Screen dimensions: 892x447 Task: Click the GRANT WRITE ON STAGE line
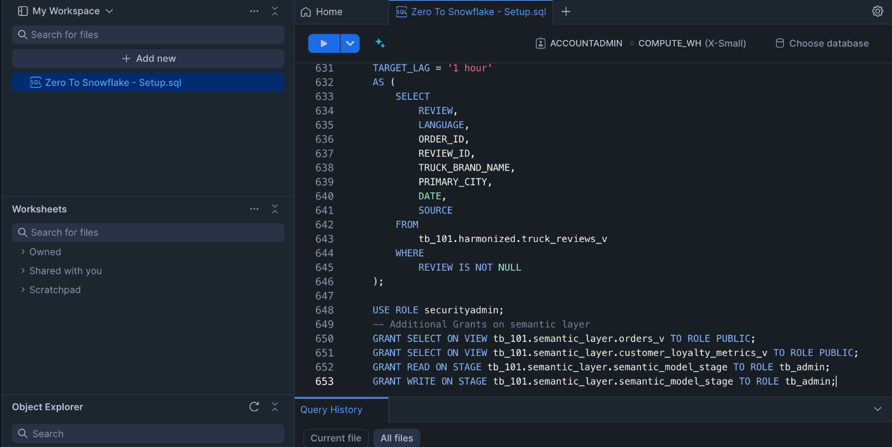604,381
